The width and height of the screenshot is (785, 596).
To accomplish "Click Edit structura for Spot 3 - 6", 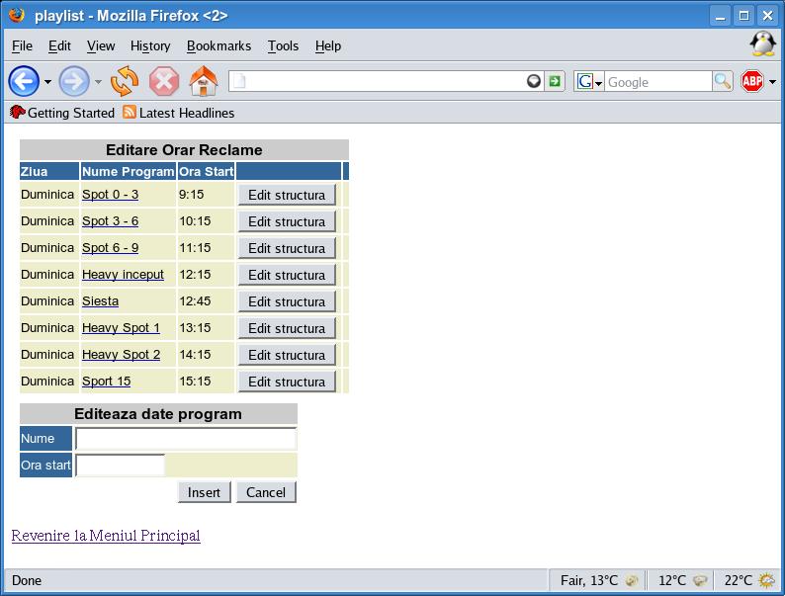I will tap(287, 221).
